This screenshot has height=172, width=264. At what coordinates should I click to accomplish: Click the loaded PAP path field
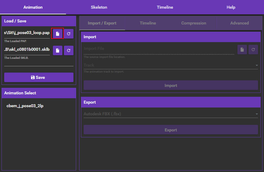[27, 33]
